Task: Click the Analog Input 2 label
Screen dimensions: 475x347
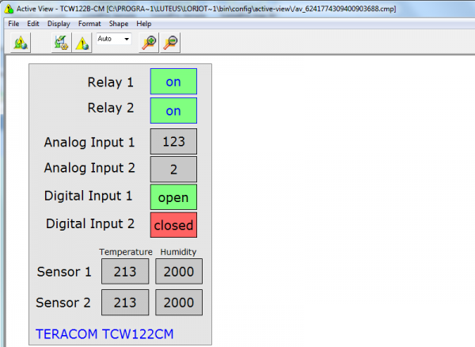Action: (x=89, y=168)
